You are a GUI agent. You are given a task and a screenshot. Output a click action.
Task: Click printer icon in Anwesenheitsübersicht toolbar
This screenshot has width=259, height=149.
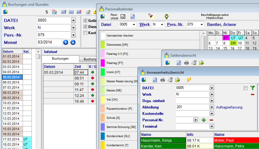163,80
